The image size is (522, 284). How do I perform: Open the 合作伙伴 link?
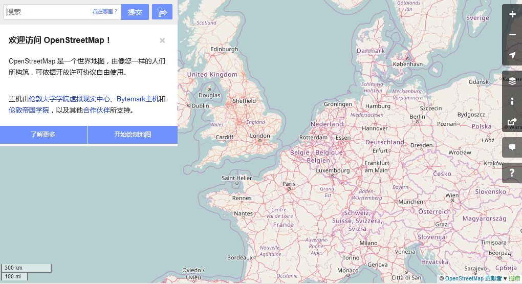click(96, 110)
